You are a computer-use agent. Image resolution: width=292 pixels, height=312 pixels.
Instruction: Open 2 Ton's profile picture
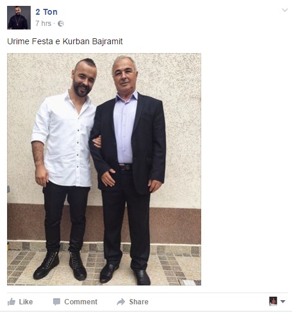point(19,18)
